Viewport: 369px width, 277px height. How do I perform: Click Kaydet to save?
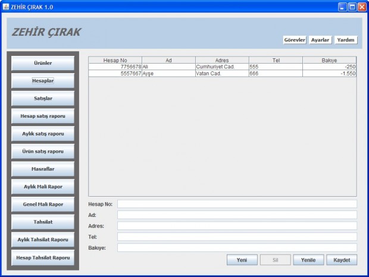tap(342, 260)
